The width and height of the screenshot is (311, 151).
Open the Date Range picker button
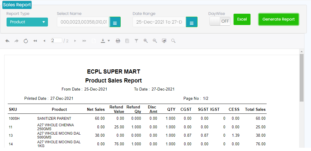pos(192,22)
